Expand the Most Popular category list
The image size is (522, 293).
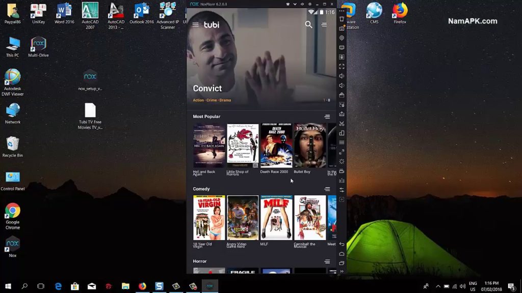[327, 117]
